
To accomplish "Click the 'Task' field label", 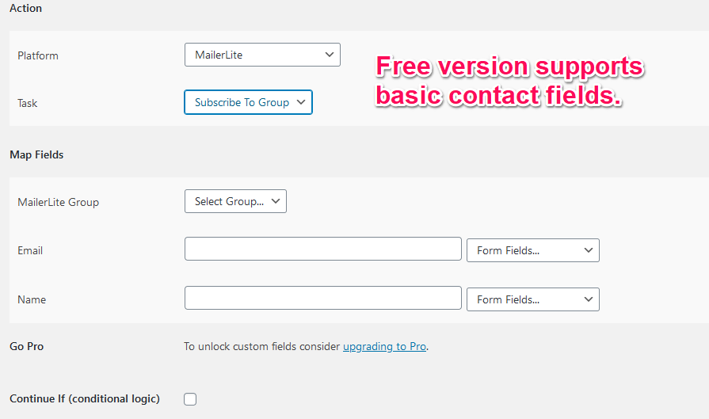I will point(28,103).
